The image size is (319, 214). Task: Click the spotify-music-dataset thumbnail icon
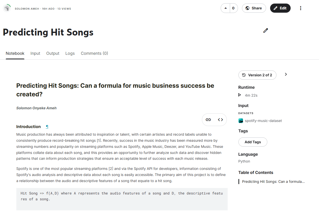pos(241,121)
